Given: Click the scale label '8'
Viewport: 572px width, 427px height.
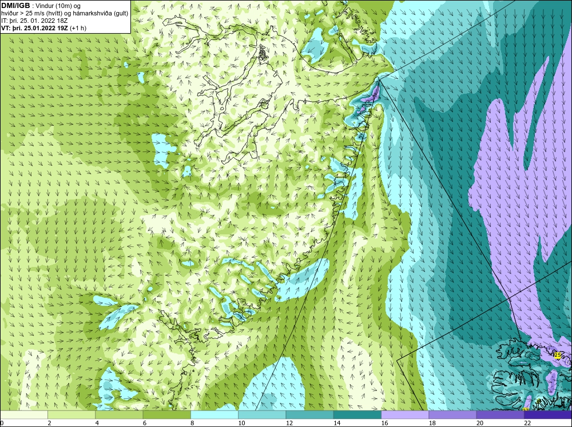Looking at the screenshot, I should click(192, 423).
